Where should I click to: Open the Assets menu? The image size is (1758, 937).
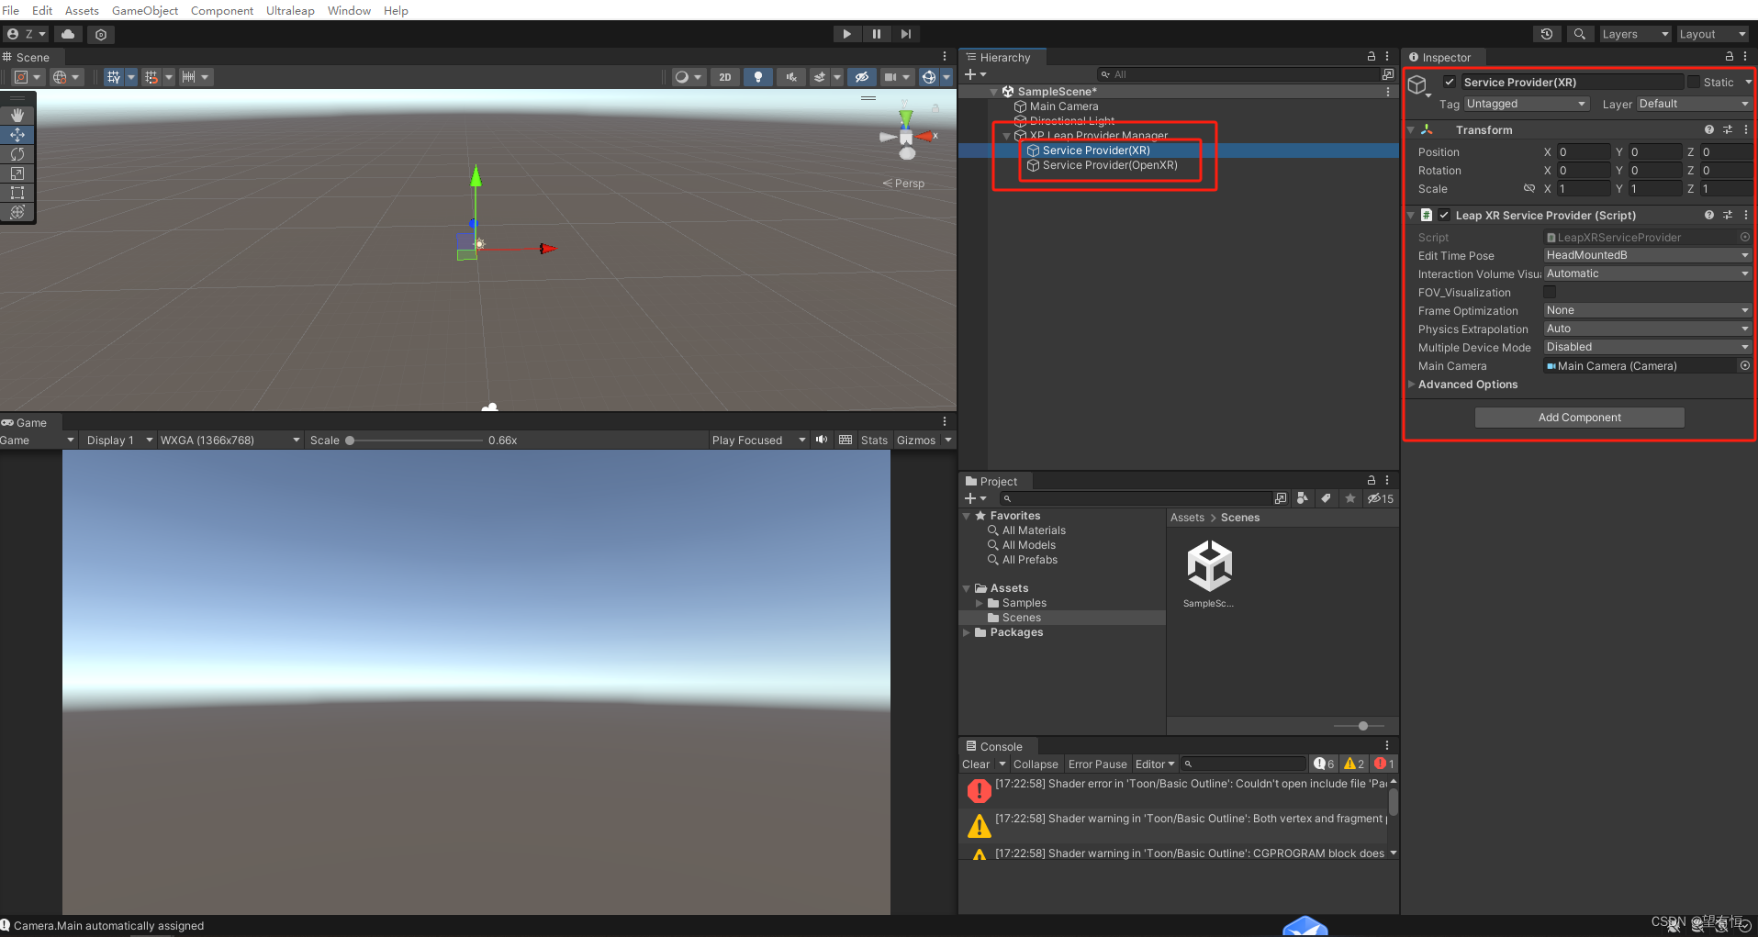click(82, 10)
